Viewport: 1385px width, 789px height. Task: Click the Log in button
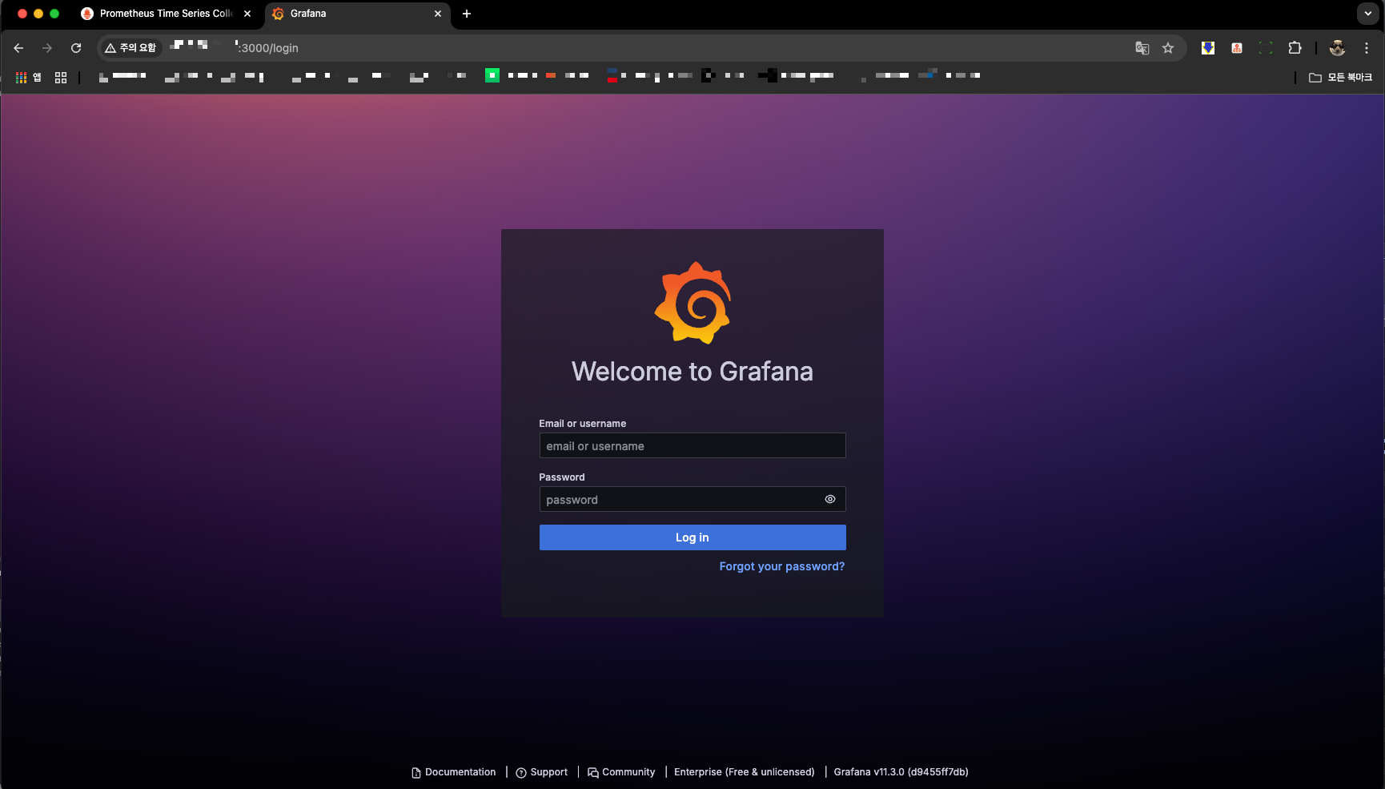(x=692, y=537)
